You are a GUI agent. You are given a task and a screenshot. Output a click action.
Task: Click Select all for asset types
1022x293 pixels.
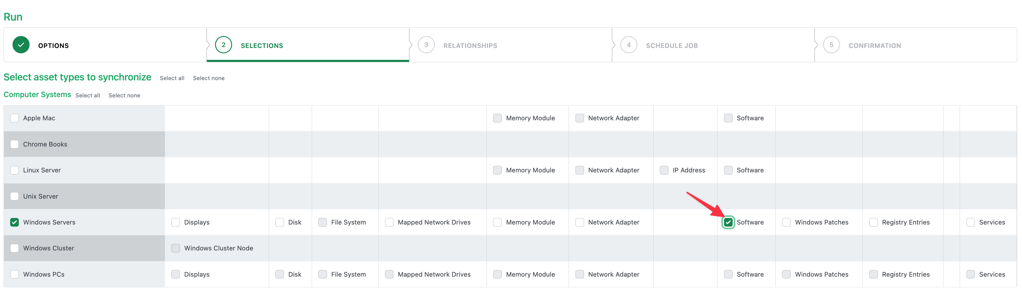tap(172, 78)
